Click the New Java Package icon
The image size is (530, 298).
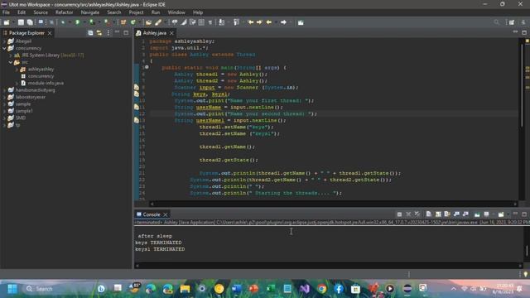pos(123,22)
